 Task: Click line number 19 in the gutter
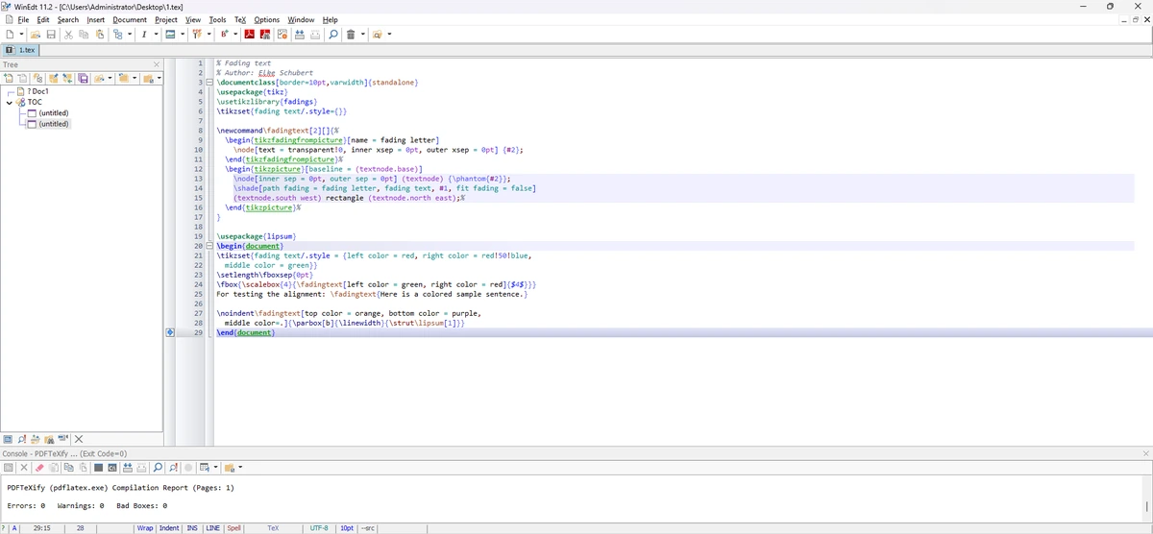197,236
